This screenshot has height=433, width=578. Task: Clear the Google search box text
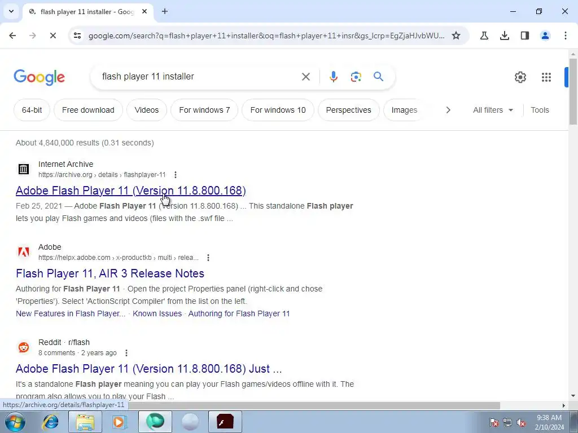click(305, 77)
